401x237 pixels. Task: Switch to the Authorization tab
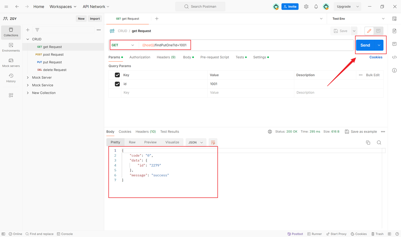[140, 57]
